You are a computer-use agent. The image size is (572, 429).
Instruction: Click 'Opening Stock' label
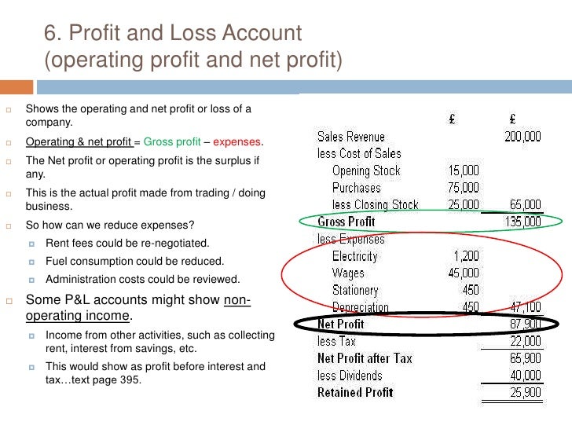coord(366,170)
